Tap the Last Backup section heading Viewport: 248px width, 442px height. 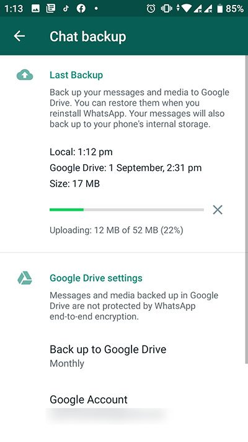[76, 75]
